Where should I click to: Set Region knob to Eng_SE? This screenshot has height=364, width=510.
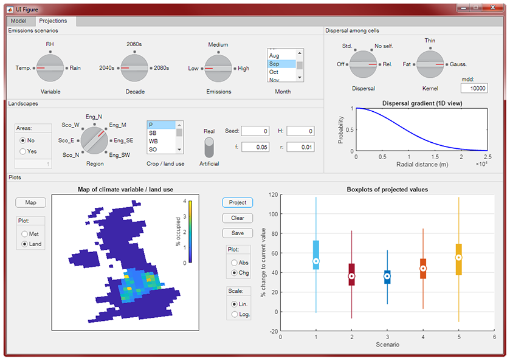[x=123, y=140]
